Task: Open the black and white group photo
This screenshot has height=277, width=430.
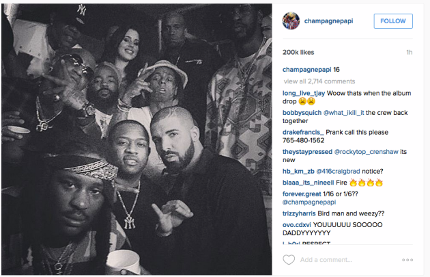Action: [137, 139]
